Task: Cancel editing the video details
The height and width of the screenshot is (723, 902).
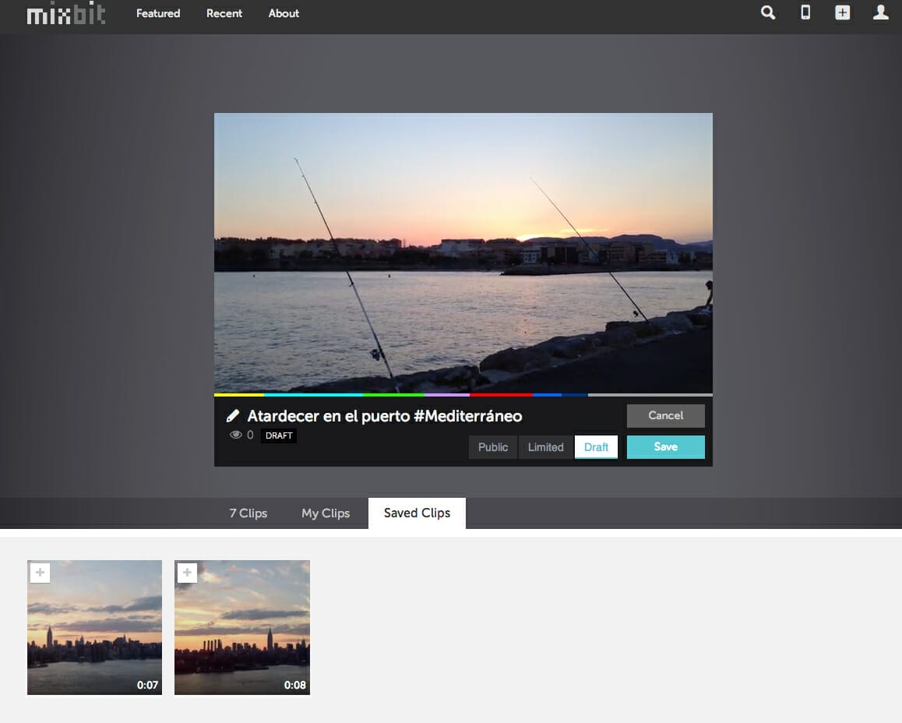Action: (x=665, y=415)
